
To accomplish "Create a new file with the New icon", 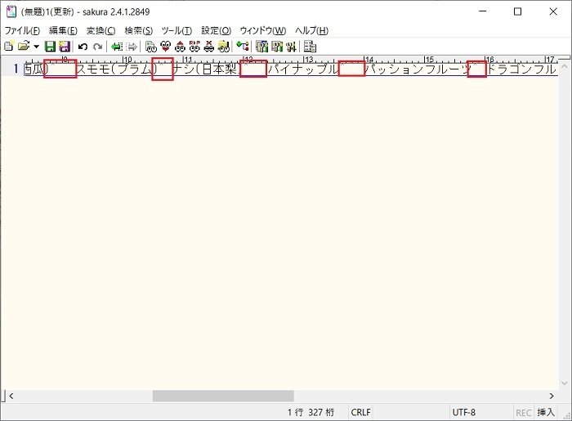I will pos(9,47).
